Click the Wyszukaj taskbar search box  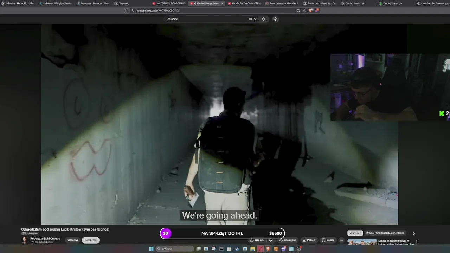pyautogui.click(x=175, y=249)
